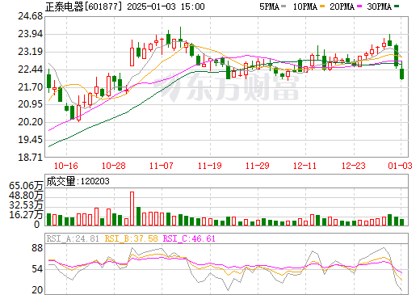Screen dimensions: 420x295
Task: Click the 10-28 date label
Action: [114, 166]
